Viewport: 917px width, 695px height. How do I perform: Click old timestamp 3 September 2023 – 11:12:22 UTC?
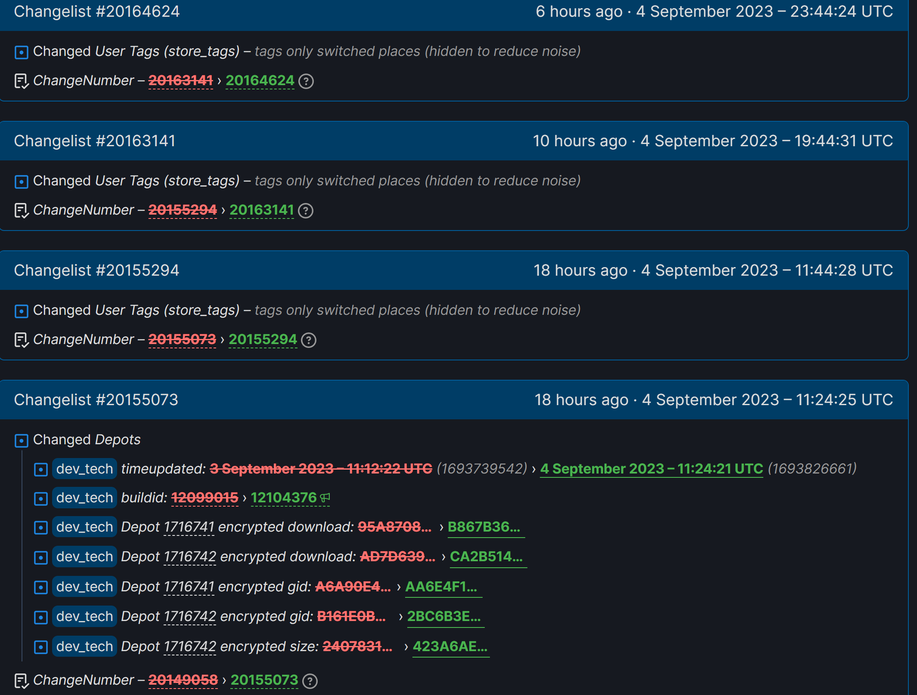(x=321, y=469)
